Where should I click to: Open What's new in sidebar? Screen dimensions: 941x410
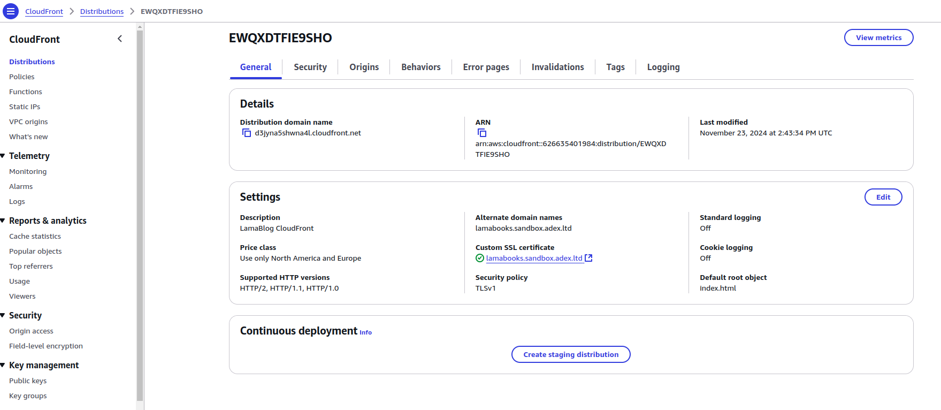[28, 136]
